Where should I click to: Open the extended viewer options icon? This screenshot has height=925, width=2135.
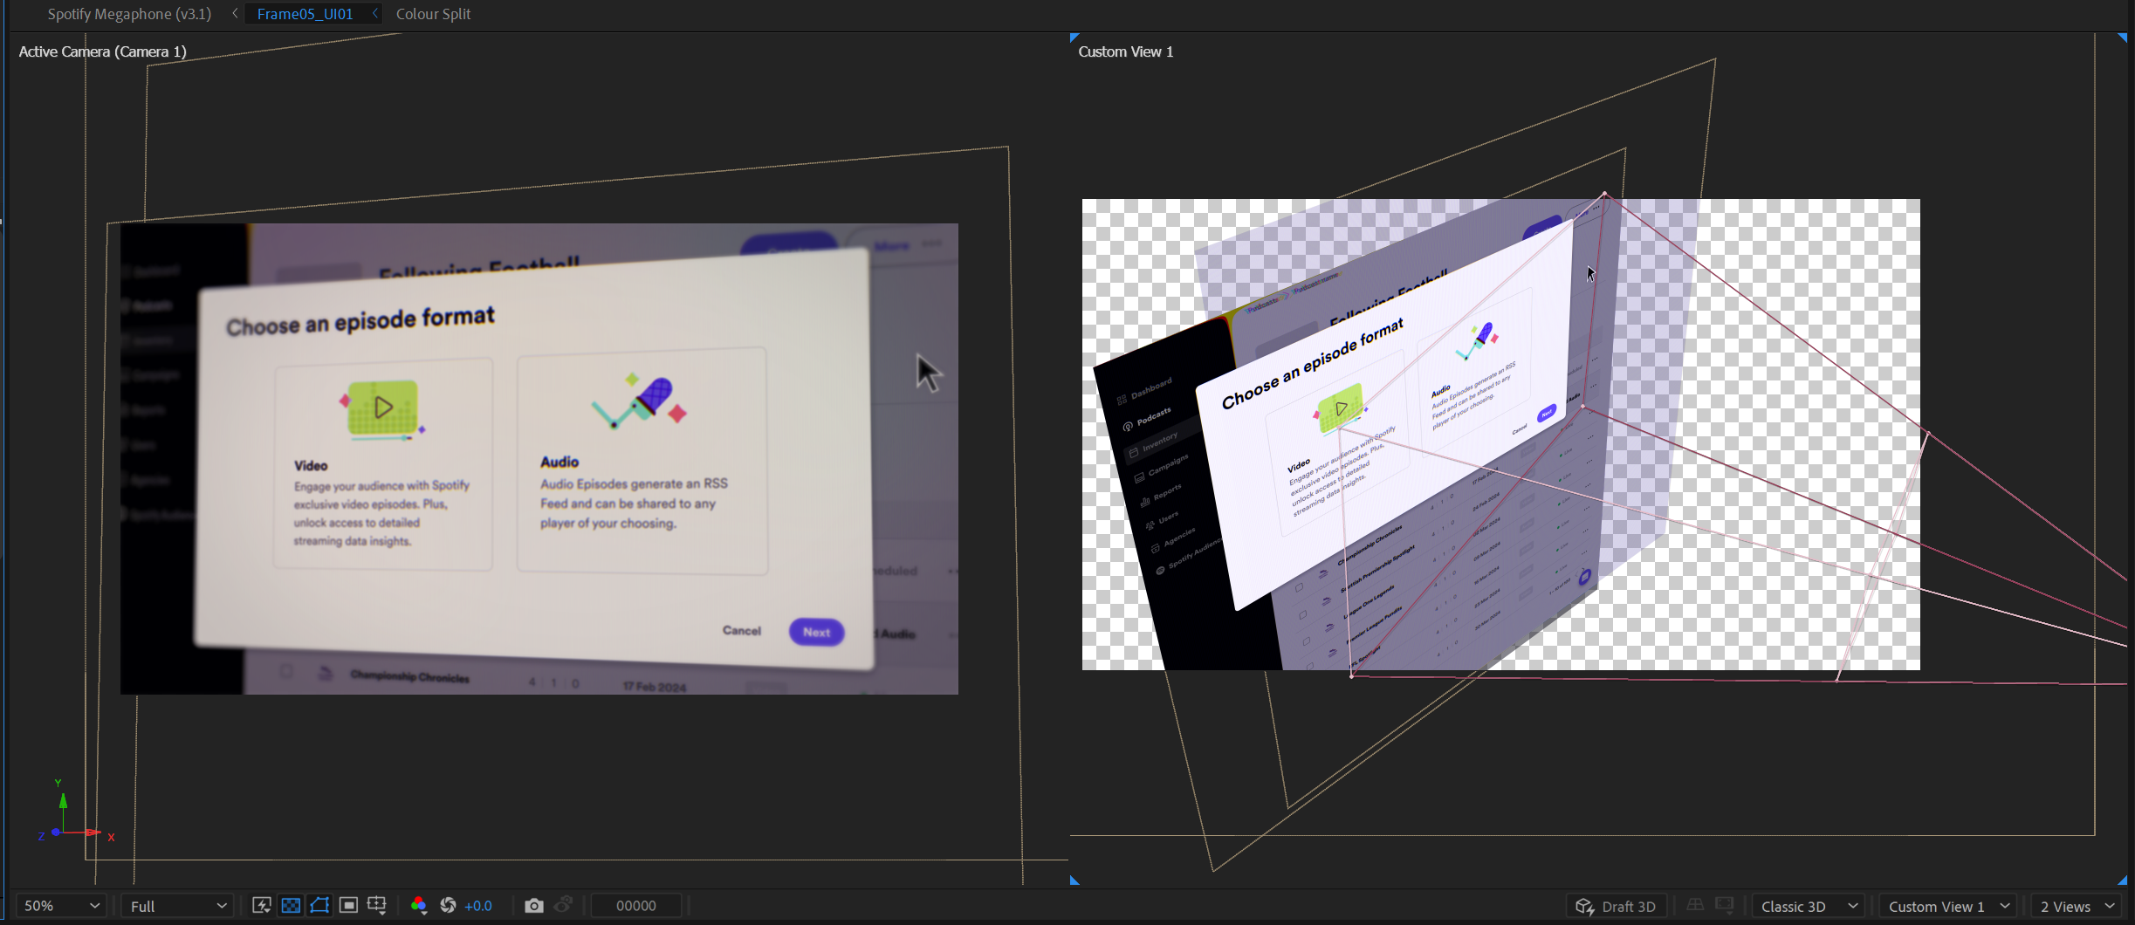(x=1725, y=905)
